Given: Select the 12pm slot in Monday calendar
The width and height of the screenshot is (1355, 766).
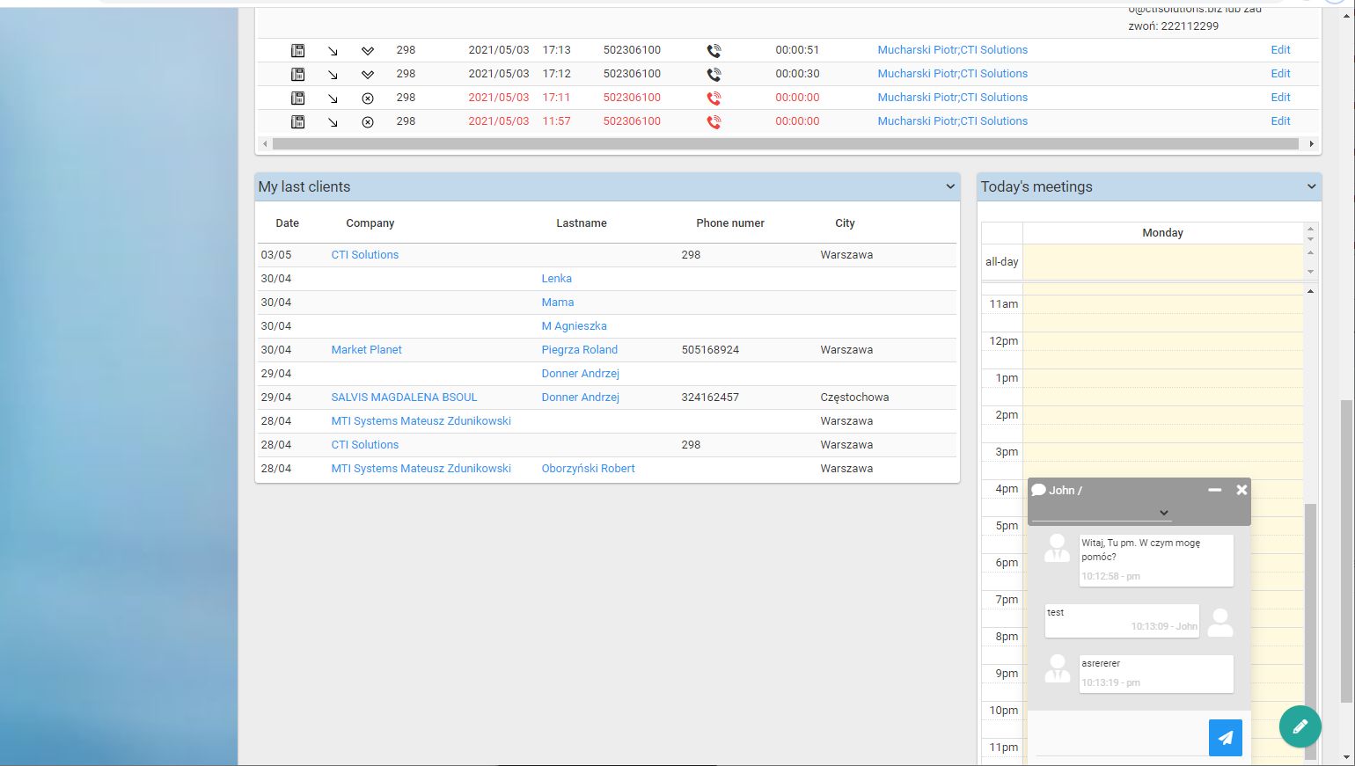Looking at the screenshot, I should [1162, 341].
